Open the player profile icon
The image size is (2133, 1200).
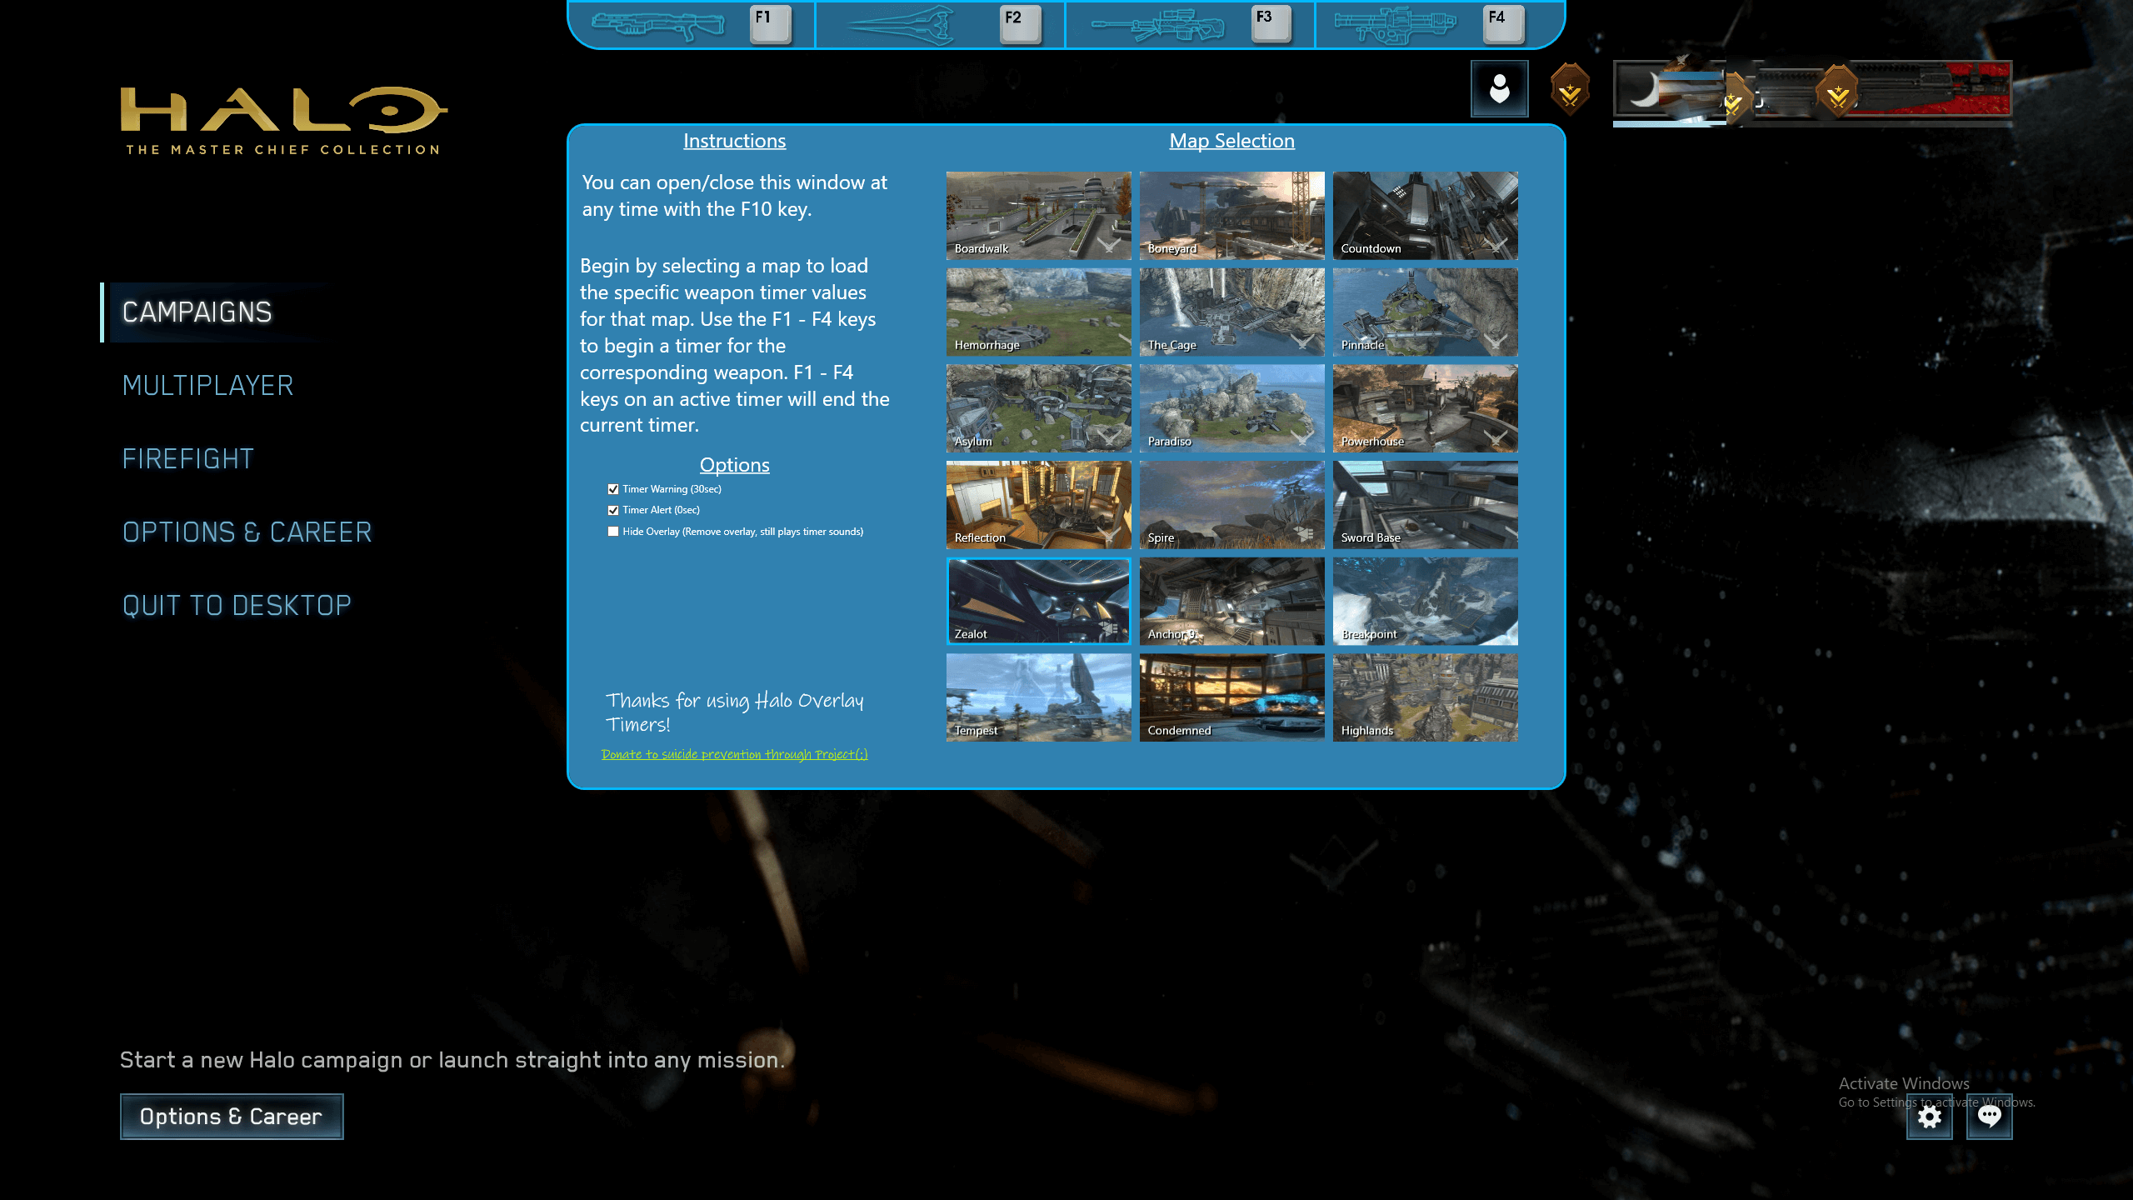pyautogui.click(x=1499, y=88)
